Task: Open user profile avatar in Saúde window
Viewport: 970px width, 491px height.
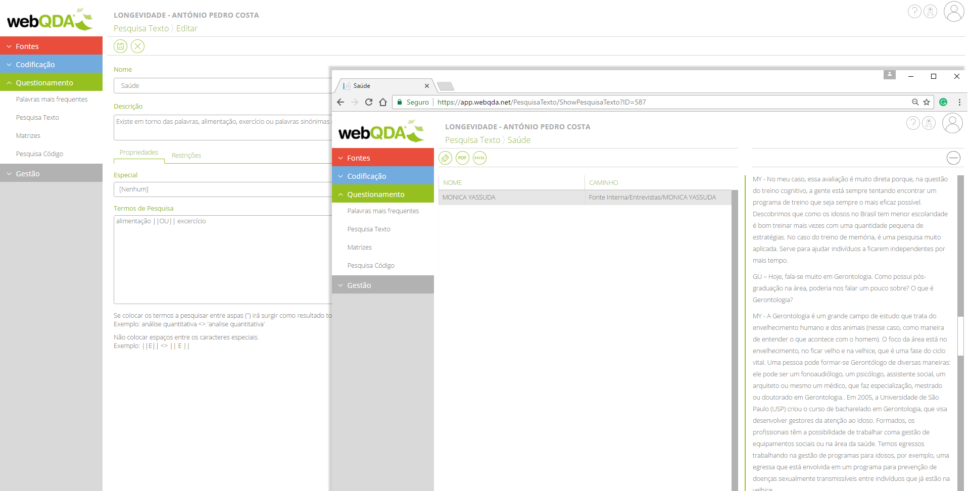Action: [952, 123]
